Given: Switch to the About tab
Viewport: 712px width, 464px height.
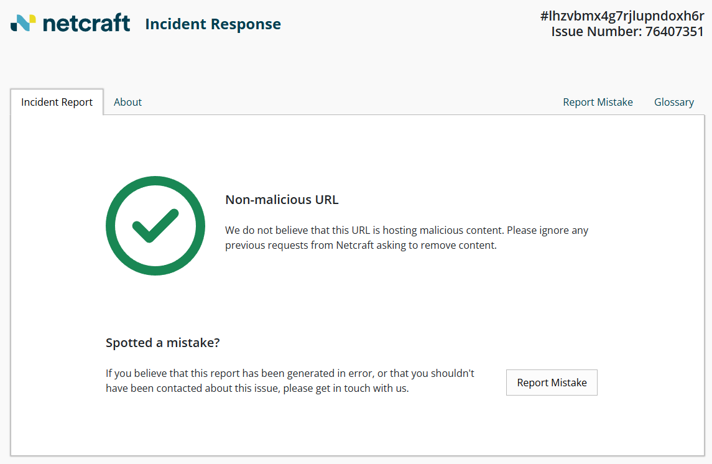Looking at the screenshot, I should (127, 102).
